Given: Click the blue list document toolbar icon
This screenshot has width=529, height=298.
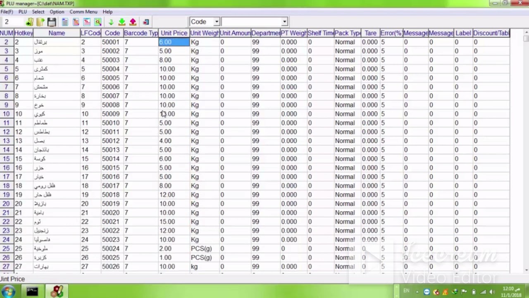Looking at the screenshot, I should click(x=65, y=22).
